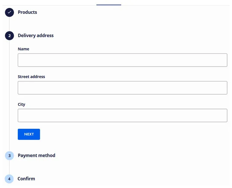The height and width of the screenshot is (188, 232).
Task: Click connector line between Payment method and Confirm
Action: (x=9, y=167)
